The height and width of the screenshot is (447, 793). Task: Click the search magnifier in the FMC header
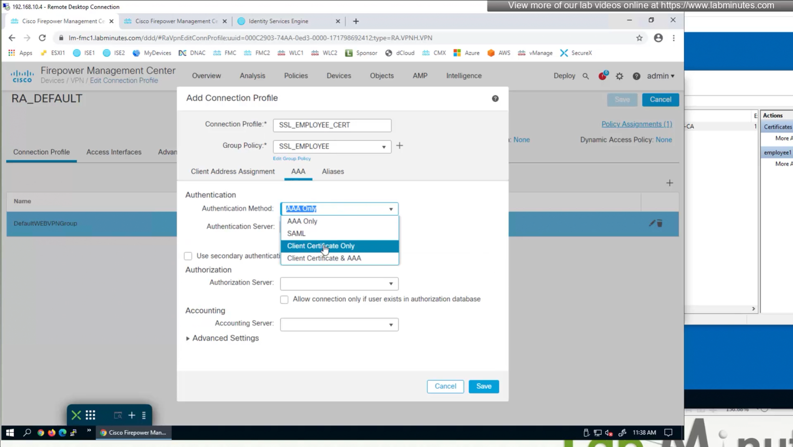[x=585, y=76]
